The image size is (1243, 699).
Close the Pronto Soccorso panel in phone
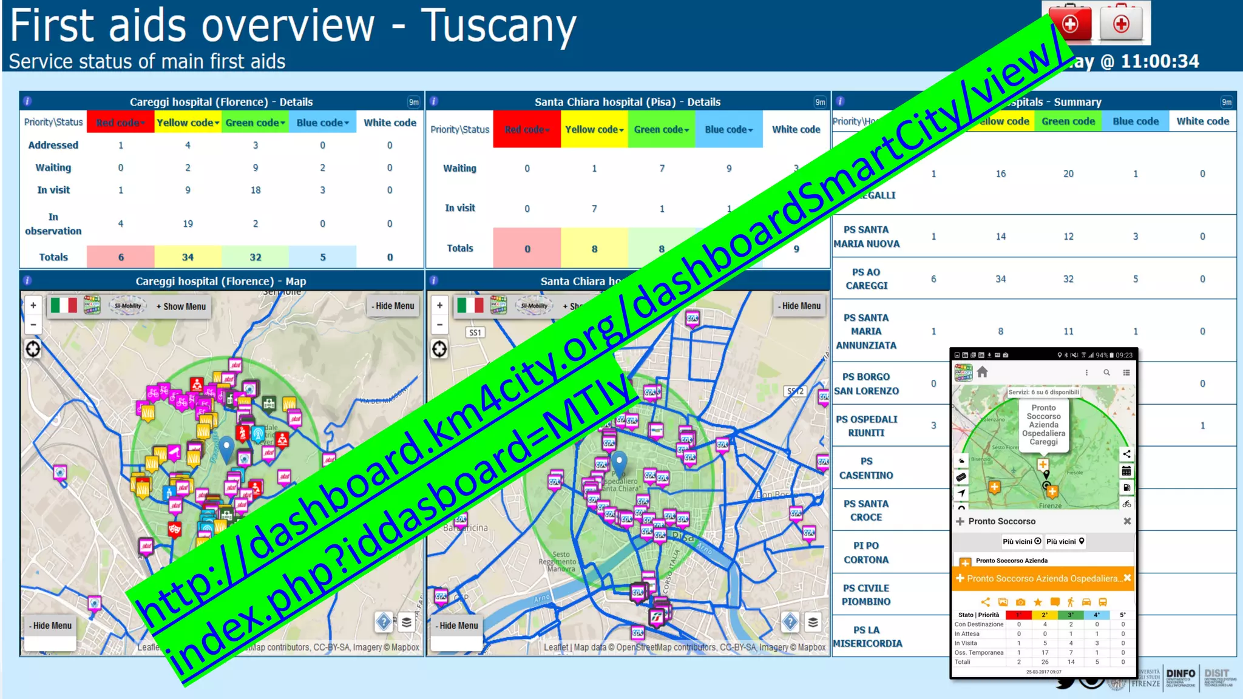click(1127, 521)
